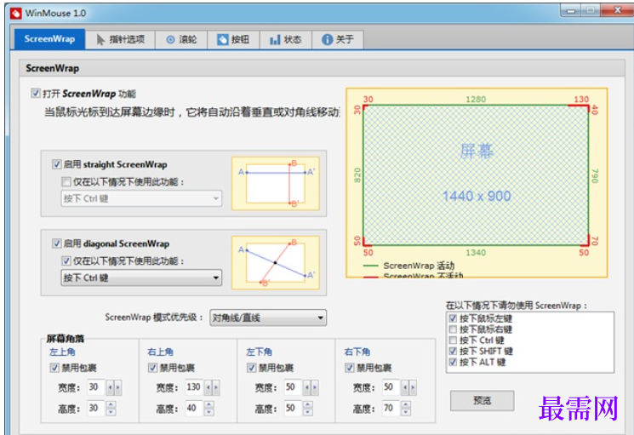Increase 右下角 宽度 with right arrow

[414, 387]
